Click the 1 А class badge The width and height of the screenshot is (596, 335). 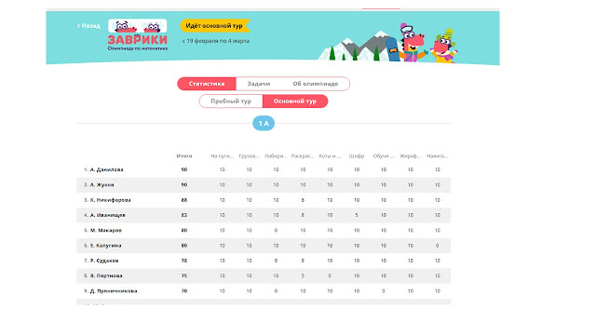(264, 124)
